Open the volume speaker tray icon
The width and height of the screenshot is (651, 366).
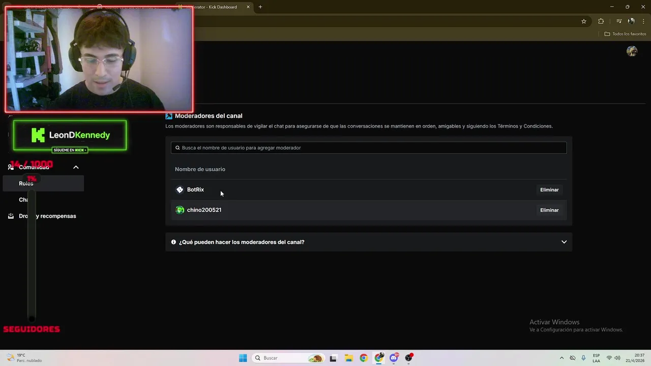(x=617, y=358)
